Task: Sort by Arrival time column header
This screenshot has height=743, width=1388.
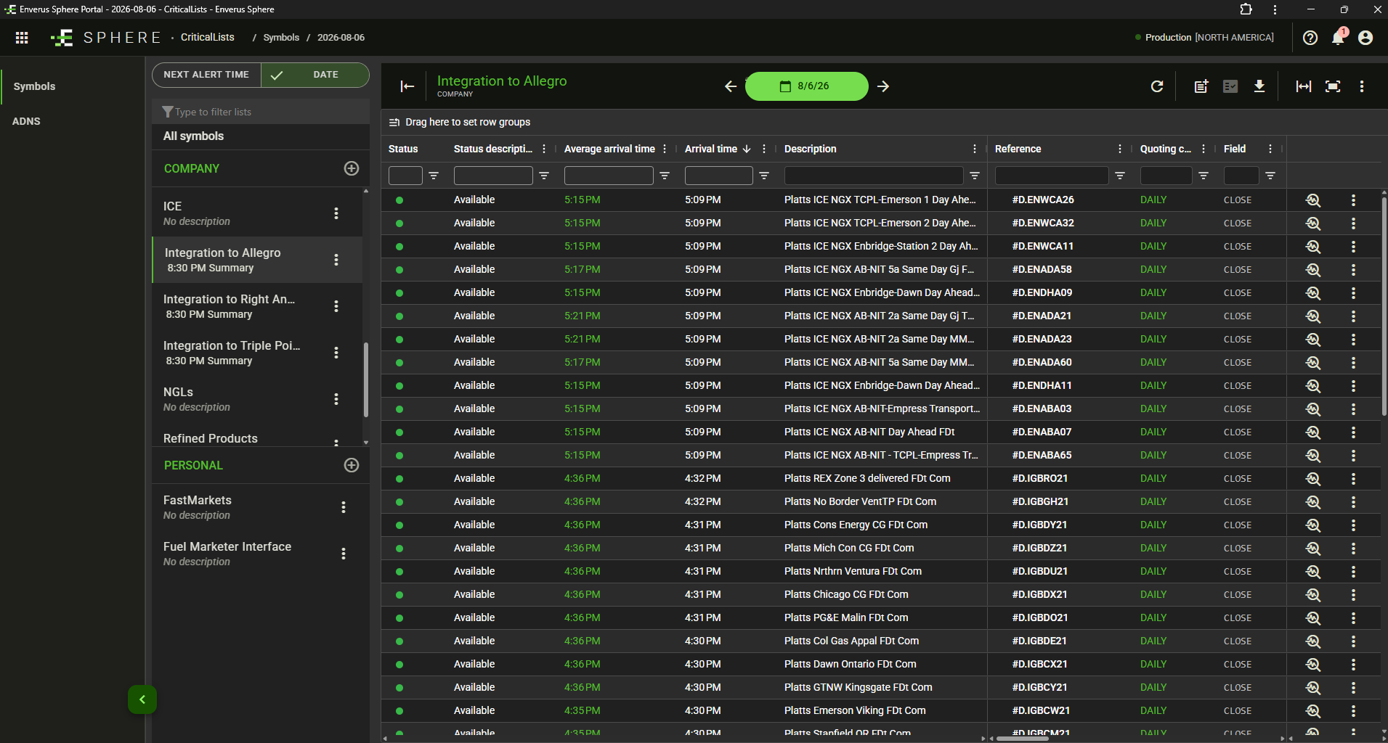Action: [x=711, y=149]
